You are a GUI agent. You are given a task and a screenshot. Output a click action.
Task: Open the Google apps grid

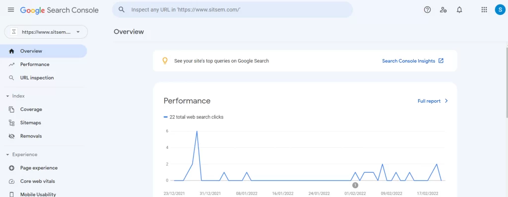(484, 10)
